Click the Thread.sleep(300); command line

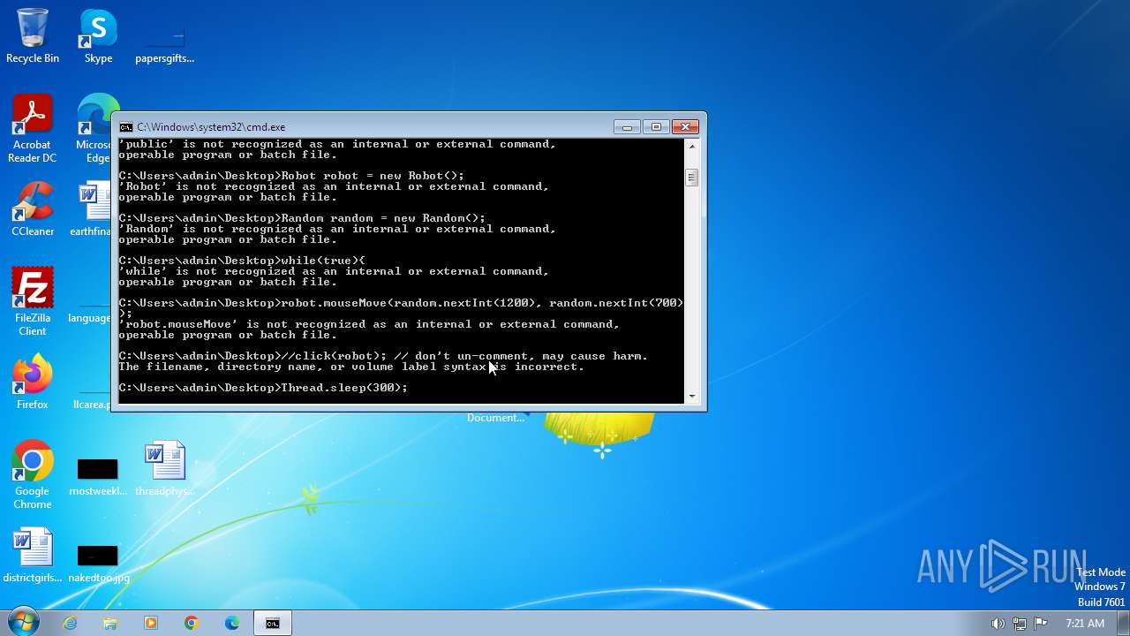click(x=263, y=388)
